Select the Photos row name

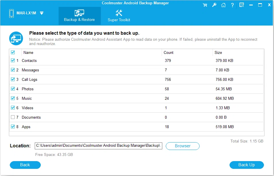pos(28,89)
